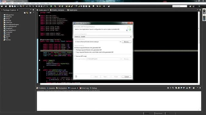Select Copy required libraries into a sub-folder
Screen dimensions: 206x115
94,52
